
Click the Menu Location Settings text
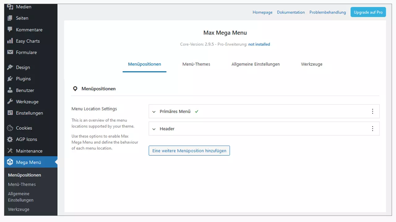pos(94,109)
